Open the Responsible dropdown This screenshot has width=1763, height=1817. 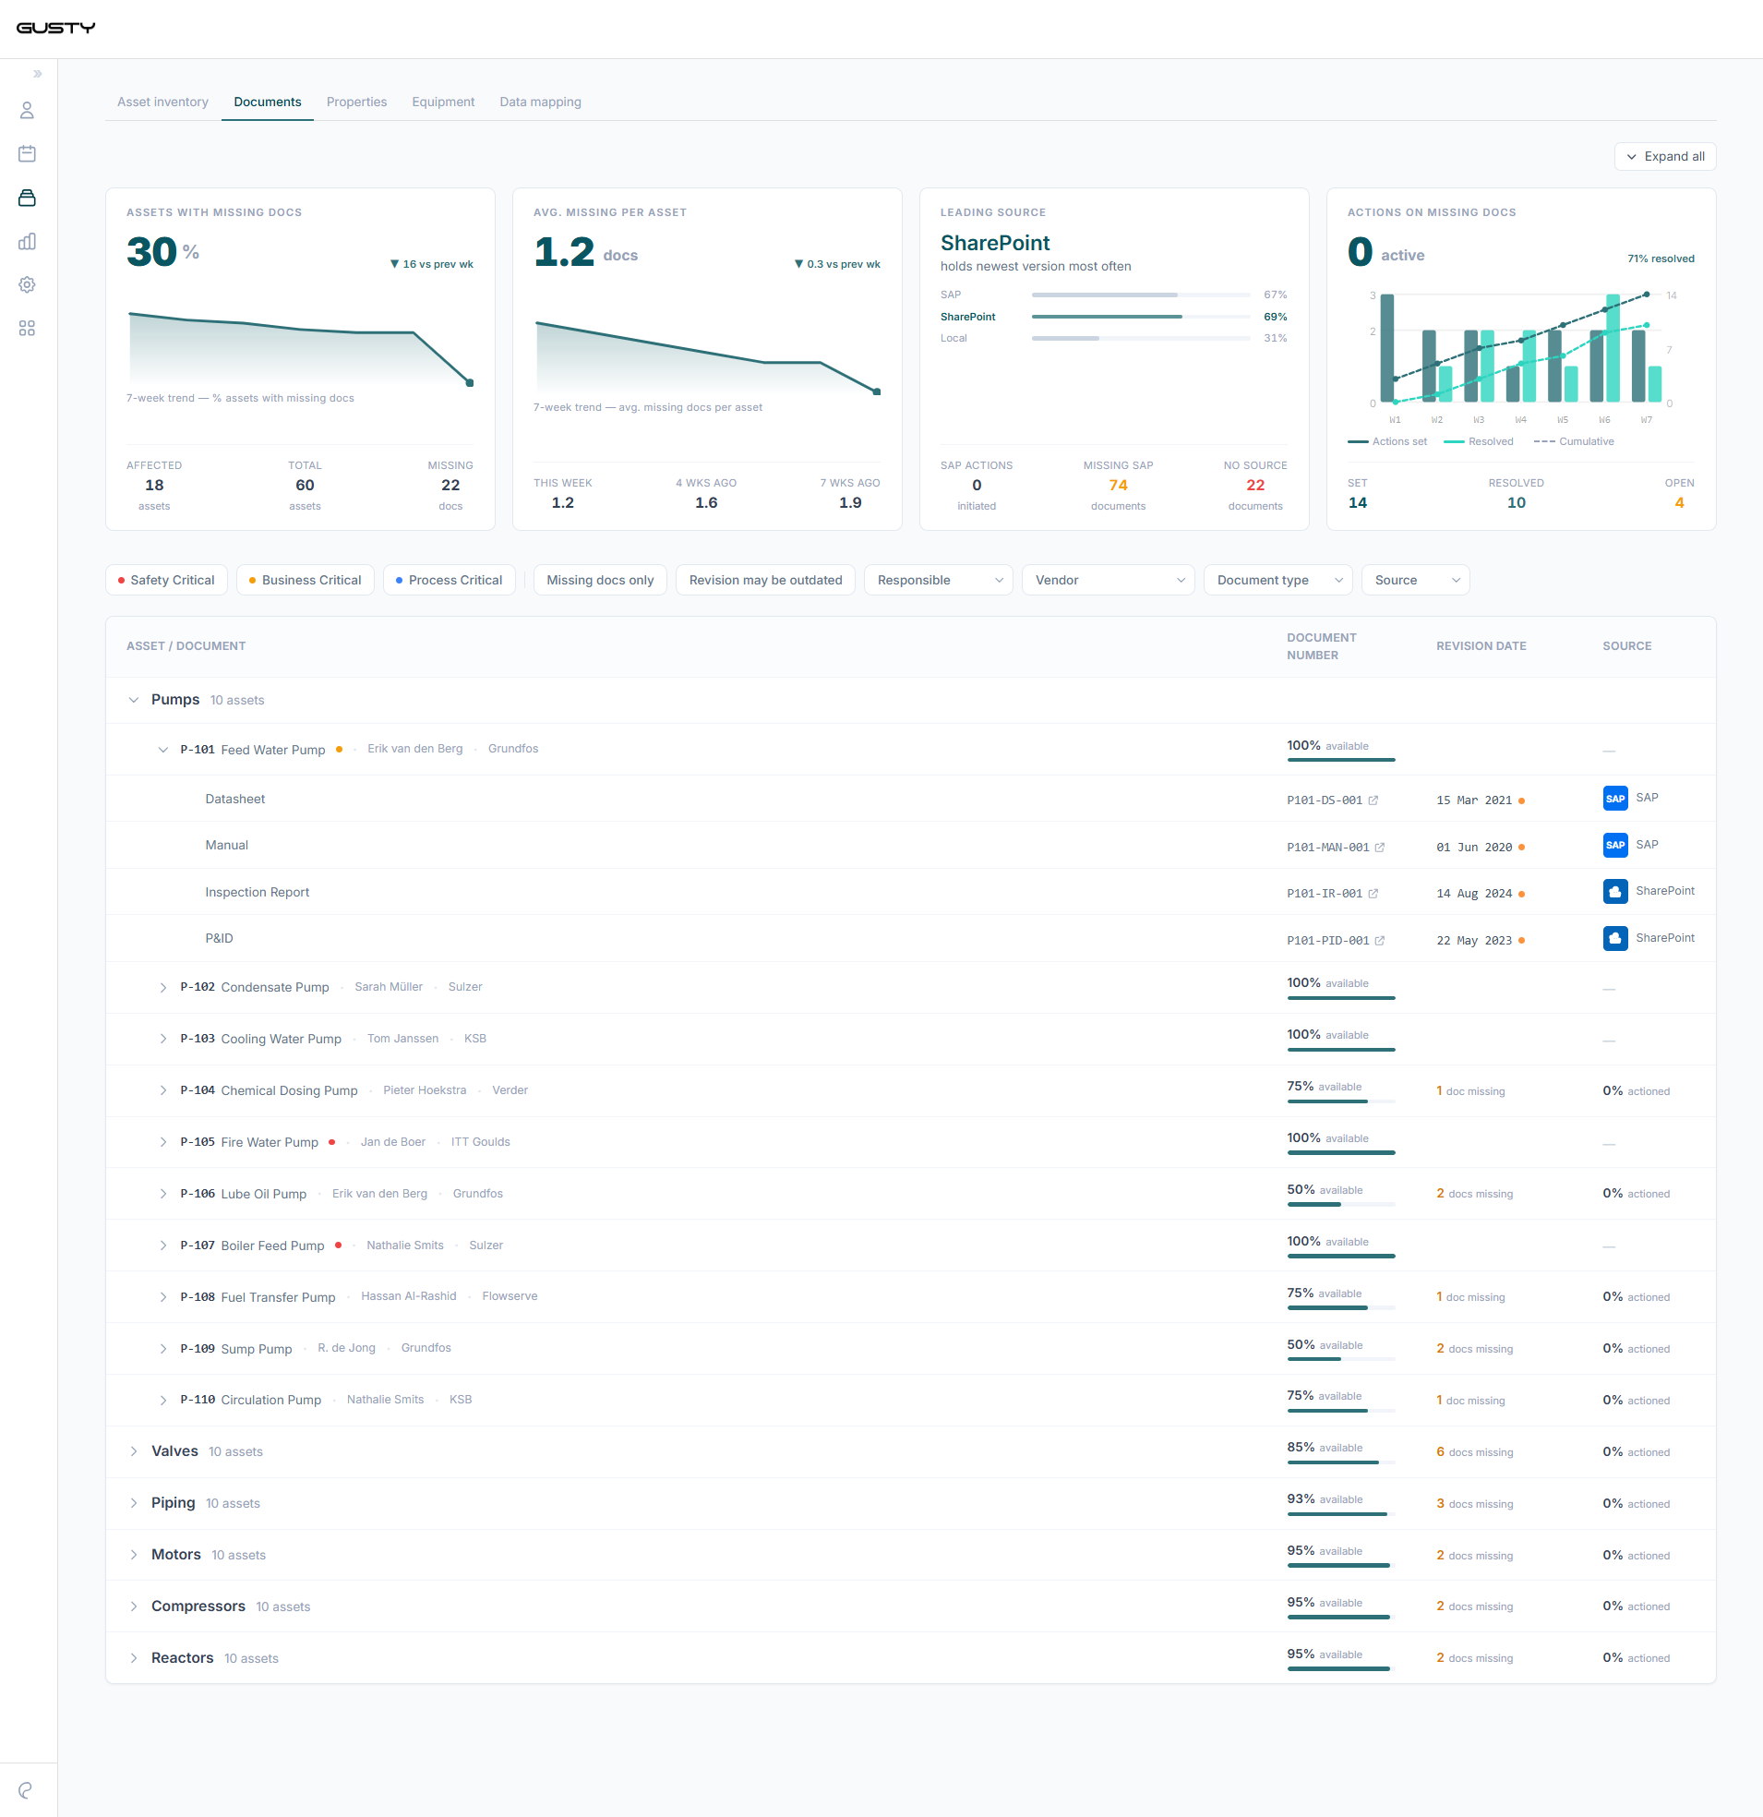[939, 581]
